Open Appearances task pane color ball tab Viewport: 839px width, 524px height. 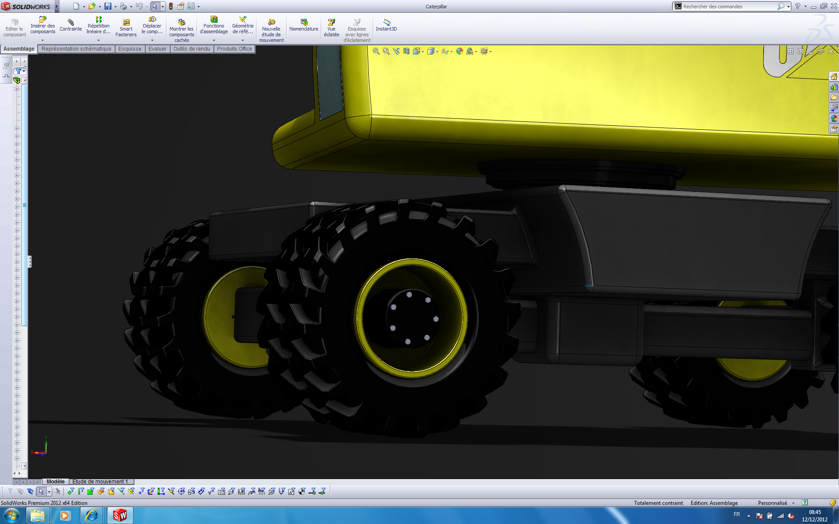[x=834, y=118]
